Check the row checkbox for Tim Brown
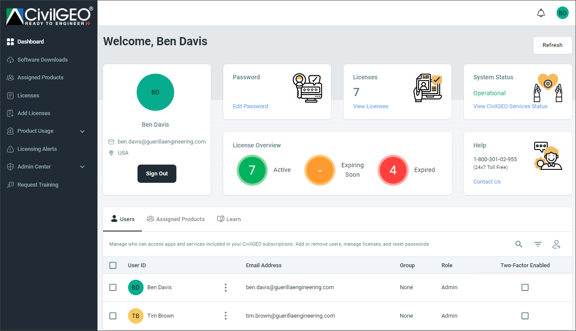Screen dimensions: 576x331 (x=113, y=315)
